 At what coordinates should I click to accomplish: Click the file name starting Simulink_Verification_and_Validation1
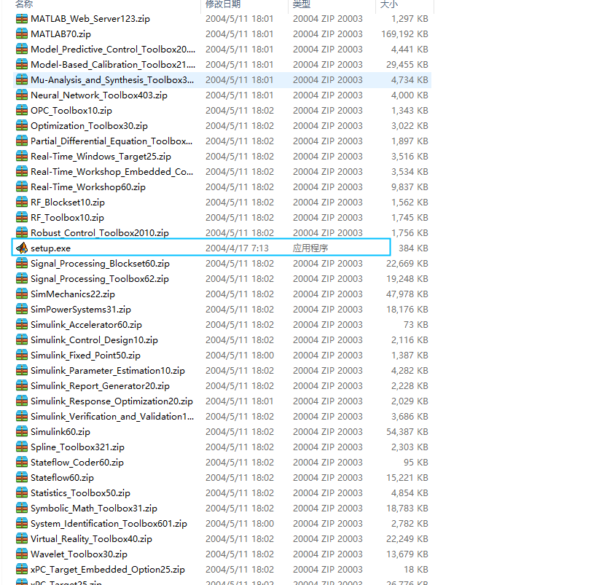112,417
